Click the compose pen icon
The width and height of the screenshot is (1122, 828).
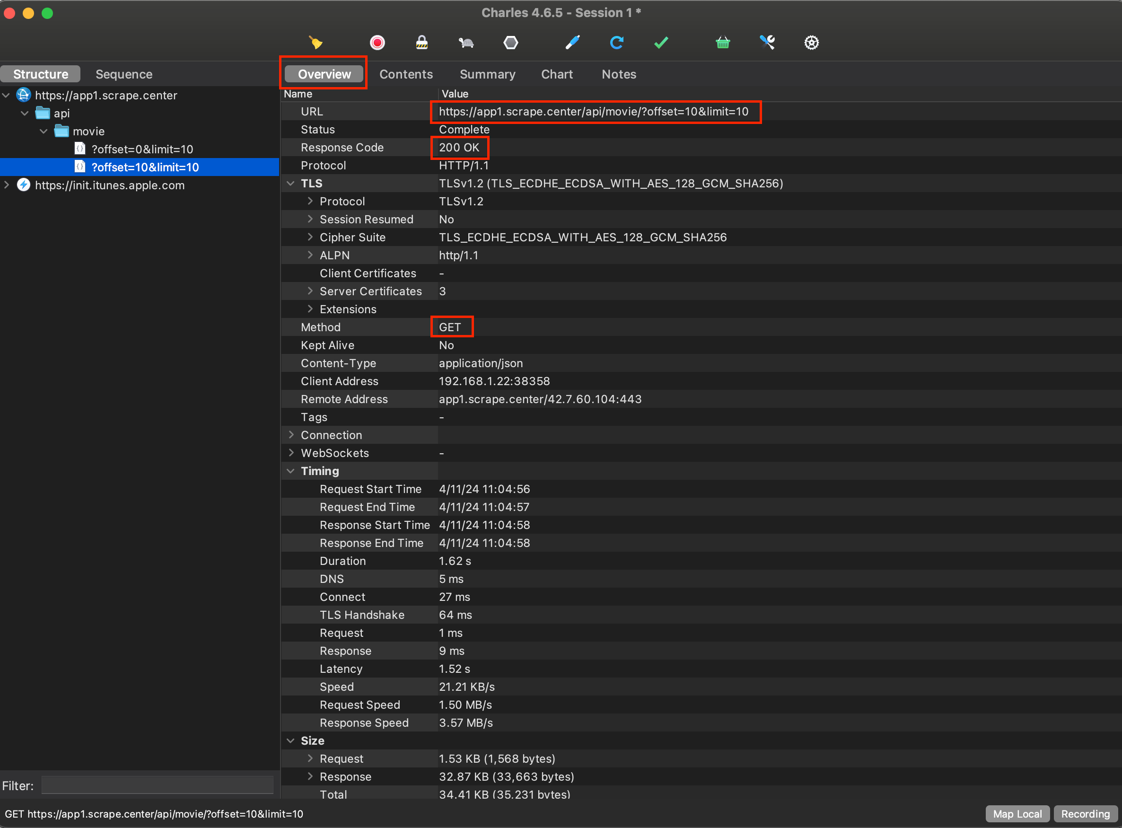[x=572, y=43]
